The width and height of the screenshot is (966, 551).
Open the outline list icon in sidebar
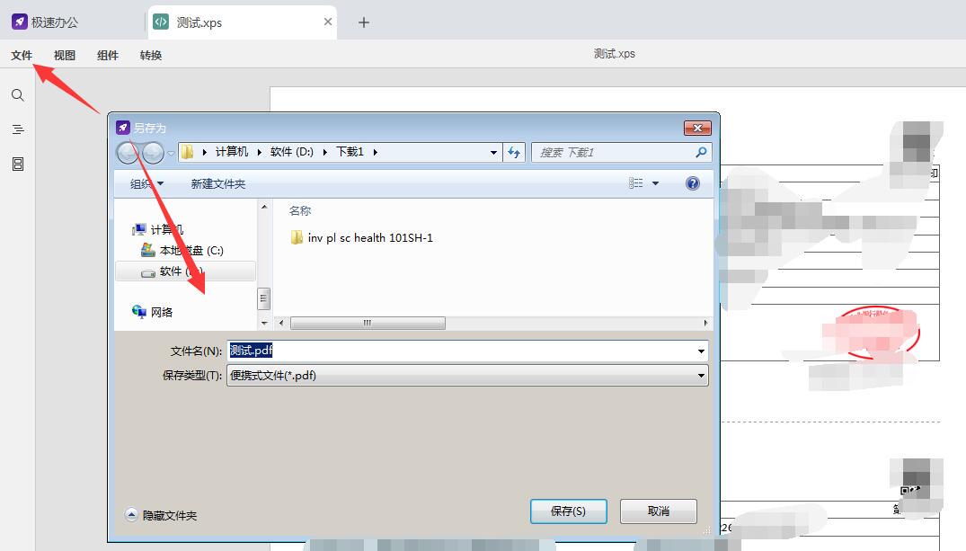pos(18,129)
